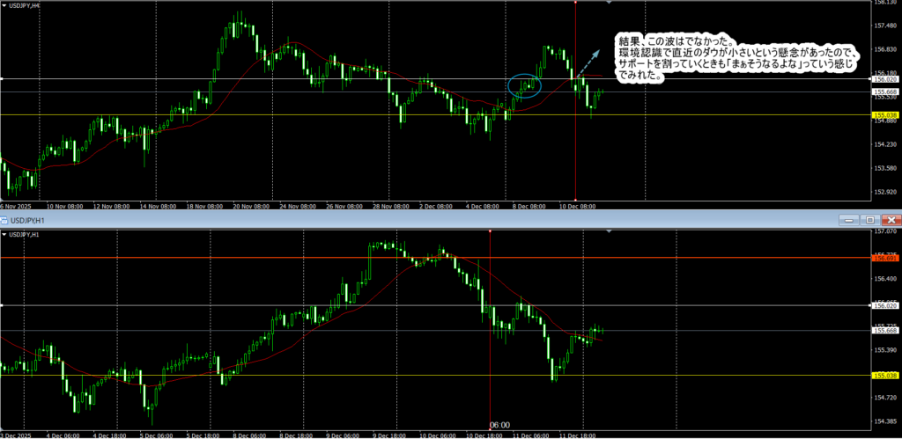902x439 pixels.
Task: Click the USDJPY,H1 window title text
Action: point(28,218)
